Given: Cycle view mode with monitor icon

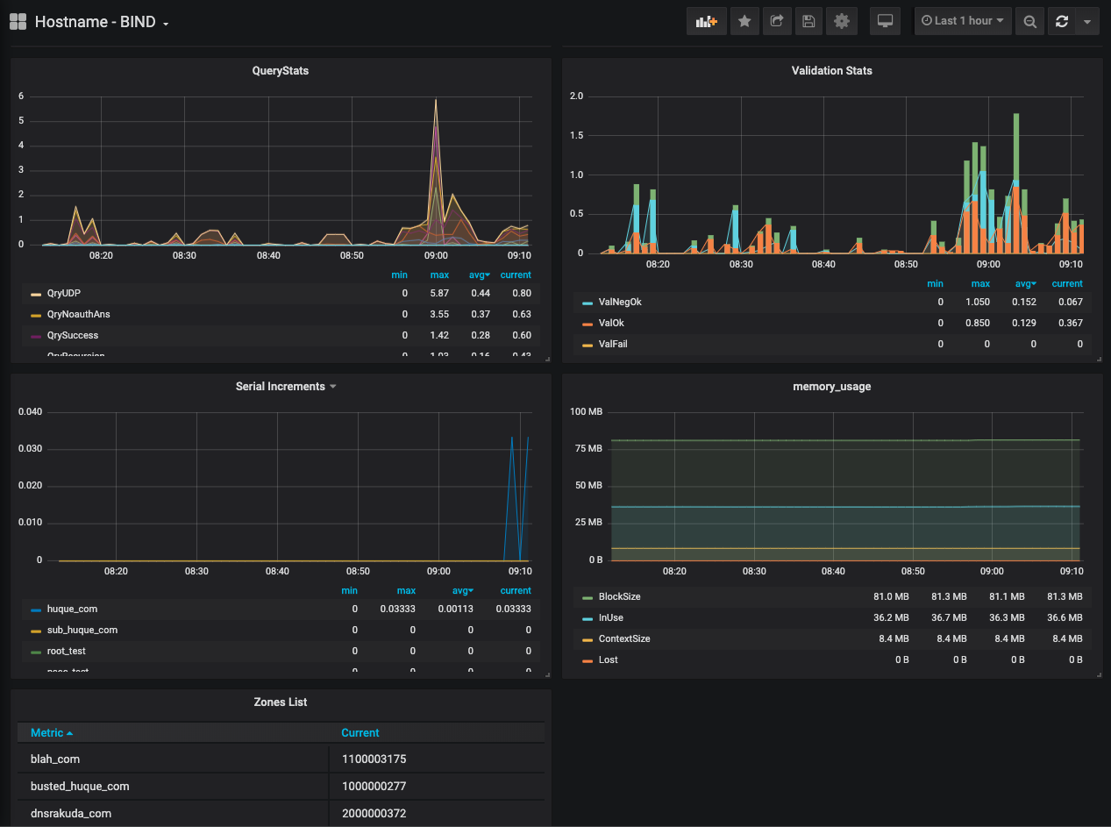Looking at the screenshot, I should tap(885, 21).
